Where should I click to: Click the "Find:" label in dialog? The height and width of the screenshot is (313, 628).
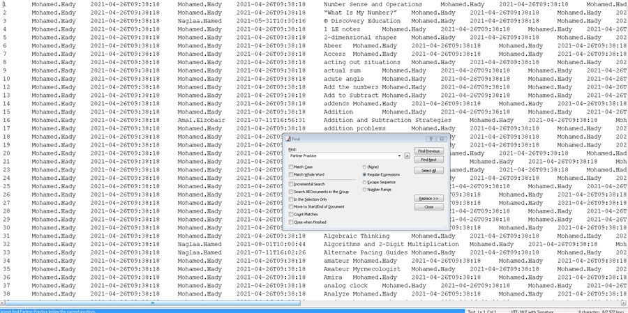292,149
